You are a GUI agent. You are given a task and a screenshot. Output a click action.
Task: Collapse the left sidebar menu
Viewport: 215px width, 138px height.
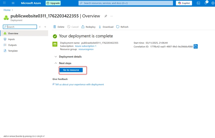tap(45, 27)
